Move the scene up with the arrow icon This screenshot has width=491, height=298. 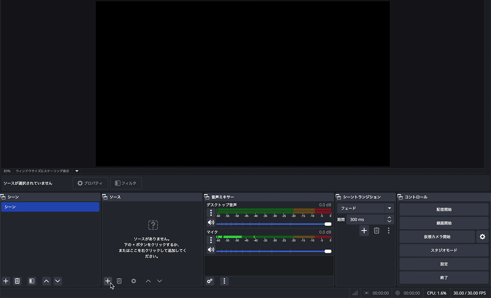[46, 281]
